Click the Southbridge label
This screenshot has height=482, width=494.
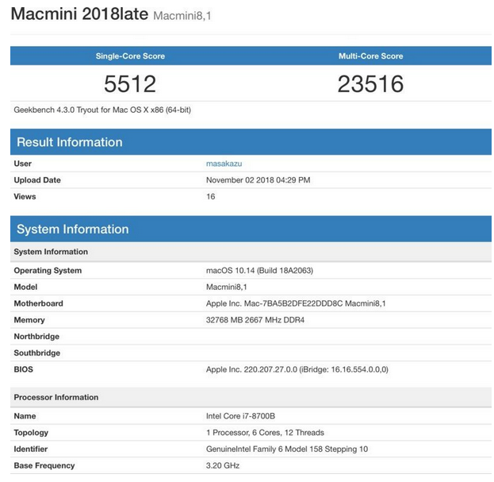point(36,353)
